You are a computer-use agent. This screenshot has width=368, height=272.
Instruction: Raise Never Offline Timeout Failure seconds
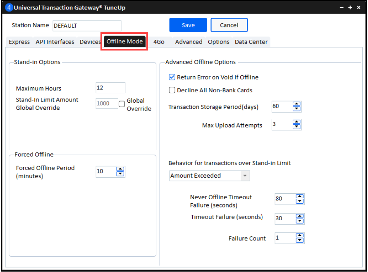pyautogui.click(x=300, y=196)
